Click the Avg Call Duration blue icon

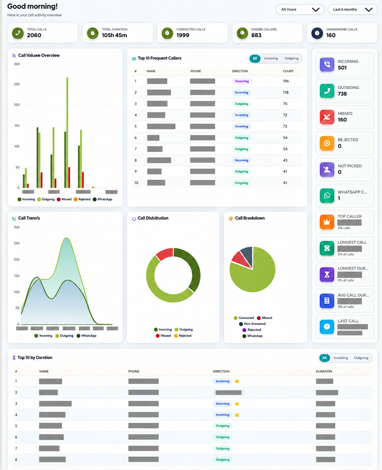coord(327,301)
